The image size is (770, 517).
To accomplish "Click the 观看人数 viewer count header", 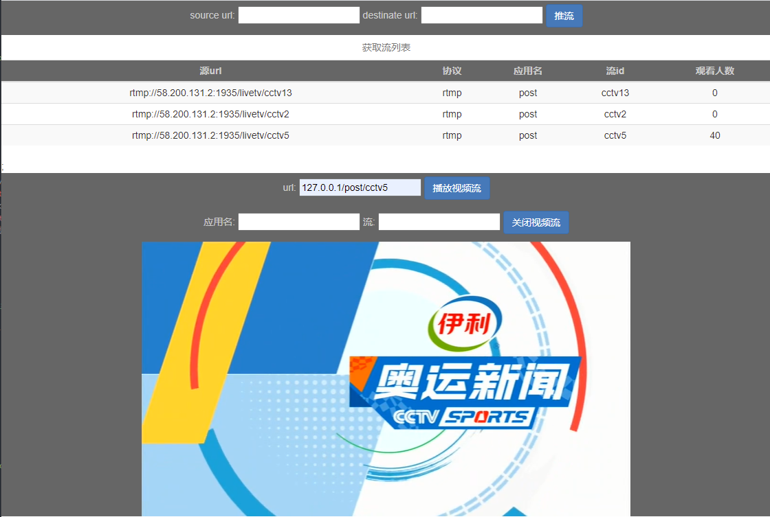I will (715, 71).
